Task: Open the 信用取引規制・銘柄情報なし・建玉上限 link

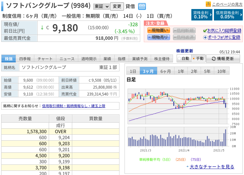Action: click(74, 106)
